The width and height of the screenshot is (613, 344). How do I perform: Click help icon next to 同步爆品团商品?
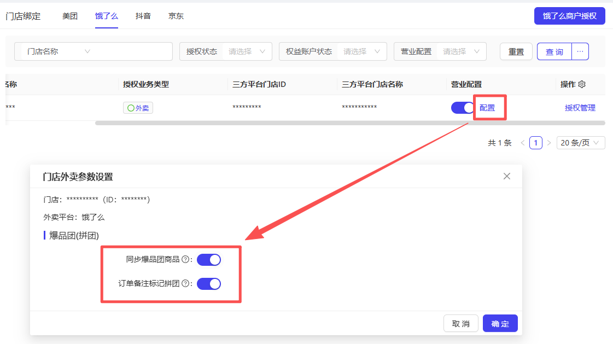click(185, 259)
